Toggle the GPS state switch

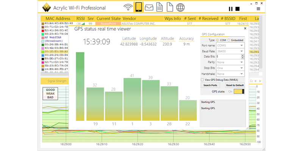click(239, 91)
